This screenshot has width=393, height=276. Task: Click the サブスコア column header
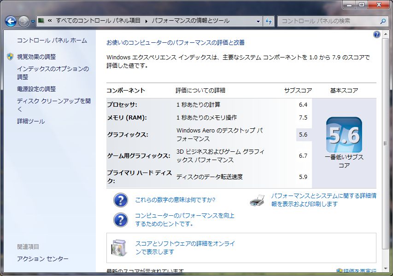(x=298, y=90)
